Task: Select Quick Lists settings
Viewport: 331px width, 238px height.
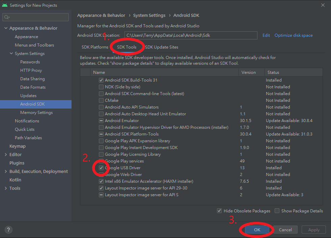Action: click(25, 129)
